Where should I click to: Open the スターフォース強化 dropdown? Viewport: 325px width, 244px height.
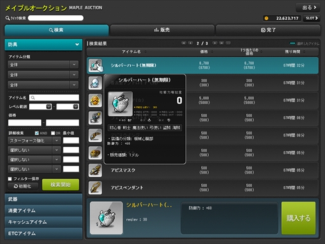(x=34, y=140)
